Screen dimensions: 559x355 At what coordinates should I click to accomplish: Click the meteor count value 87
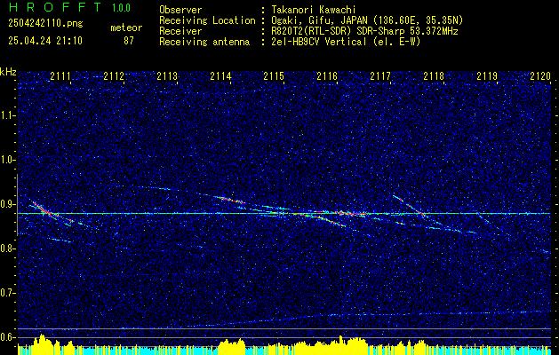129,41
